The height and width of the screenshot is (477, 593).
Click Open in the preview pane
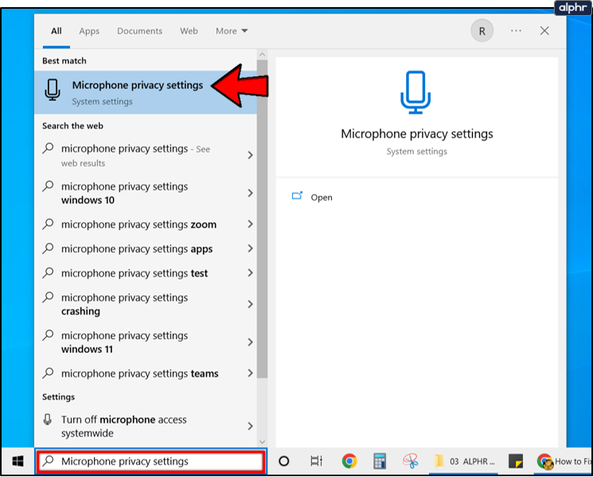(x=321, y=197)
